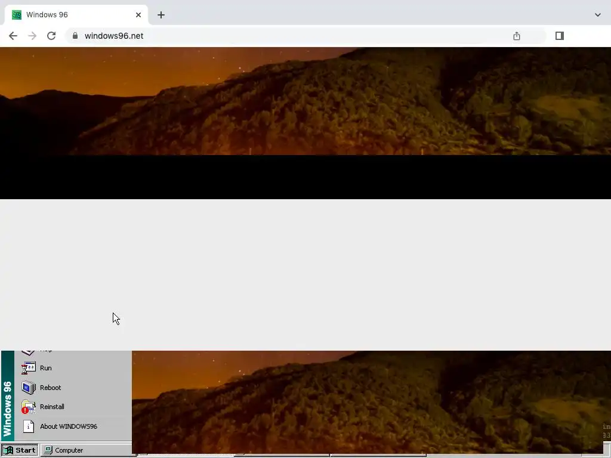Toggle the browser side panel icon
Viewport: 611px width, 458px height.
pyautogui.click(x=560, y=36)
